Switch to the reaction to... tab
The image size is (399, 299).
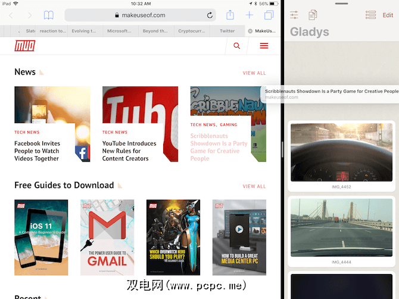52,31
